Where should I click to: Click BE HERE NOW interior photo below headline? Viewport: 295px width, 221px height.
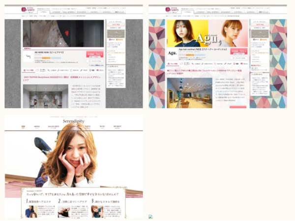(x=46, y=96)
